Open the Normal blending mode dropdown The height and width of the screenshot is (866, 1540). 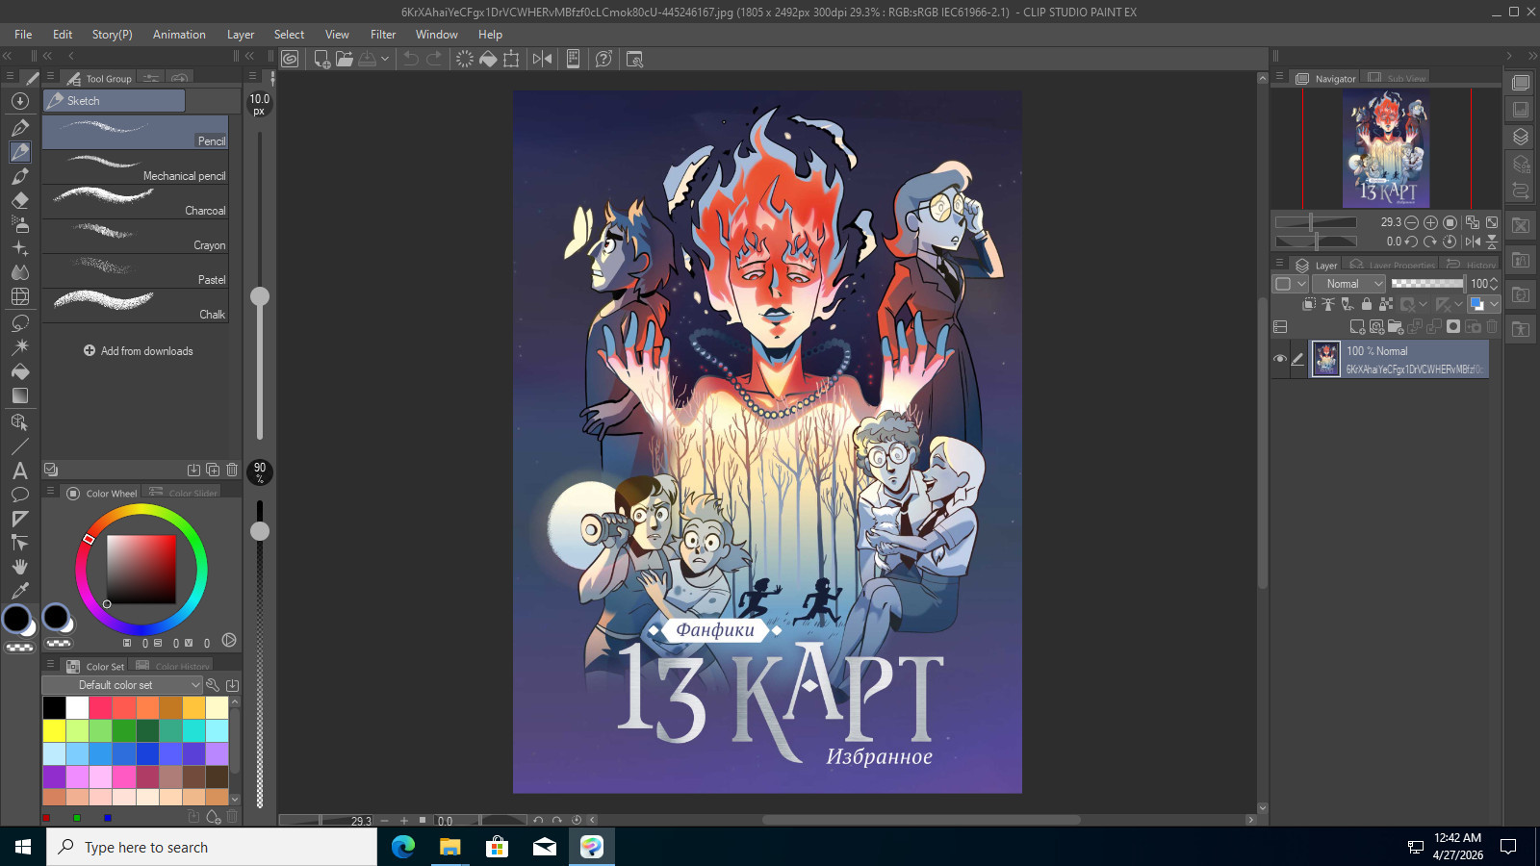pos(1352,284)
